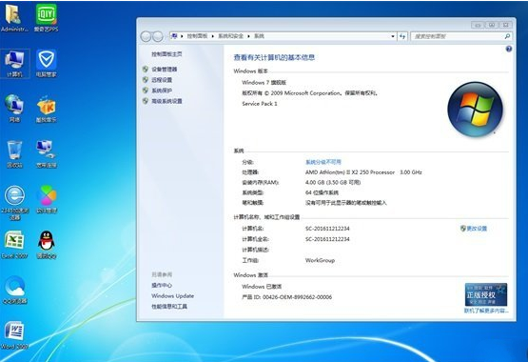Launch the 2345 browser desktop icon
This screenshot has width=528, height=362.
click(x=14, y=202)
